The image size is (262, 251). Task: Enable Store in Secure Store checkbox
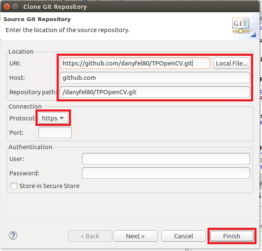(x=14, y=186)
